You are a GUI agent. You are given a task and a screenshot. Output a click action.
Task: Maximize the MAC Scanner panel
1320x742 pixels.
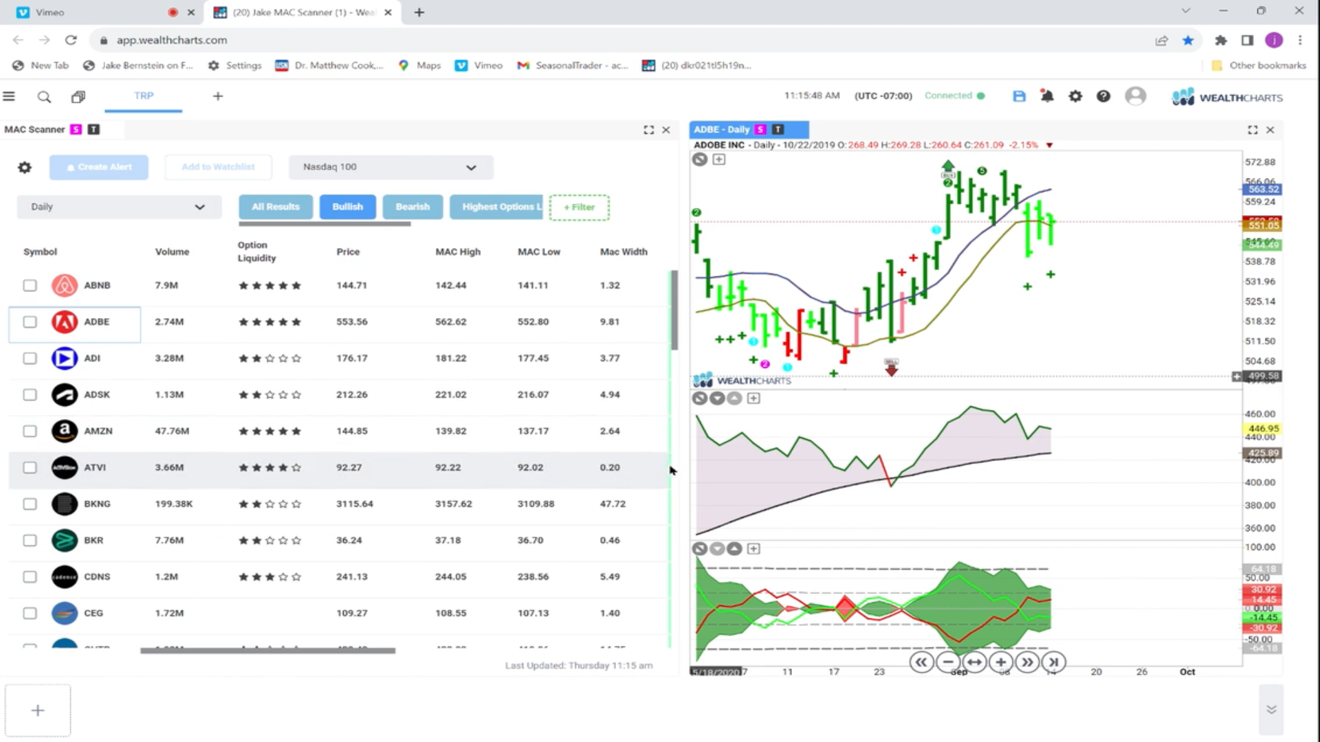648,130
